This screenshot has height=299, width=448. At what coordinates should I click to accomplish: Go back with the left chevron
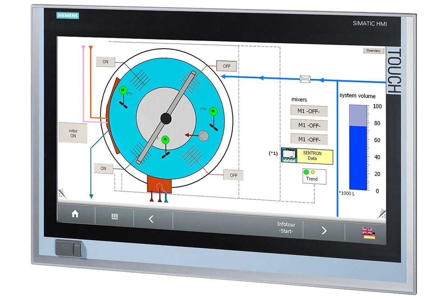[151, 219]
